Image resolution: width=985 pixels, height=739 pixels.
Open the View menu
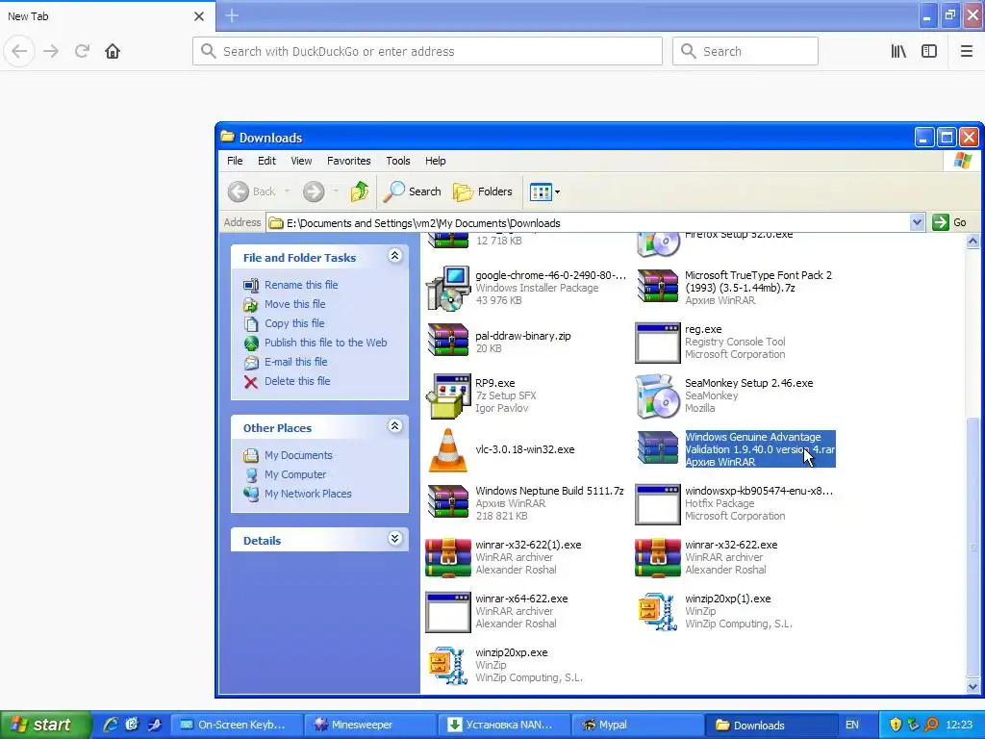(301, 161)
